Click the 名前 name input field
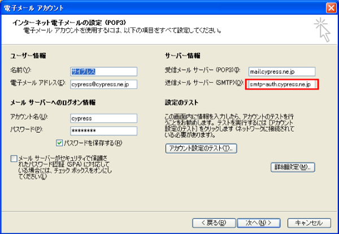The width and height of the screenshot is (339, 234). [x=104, y=72]
